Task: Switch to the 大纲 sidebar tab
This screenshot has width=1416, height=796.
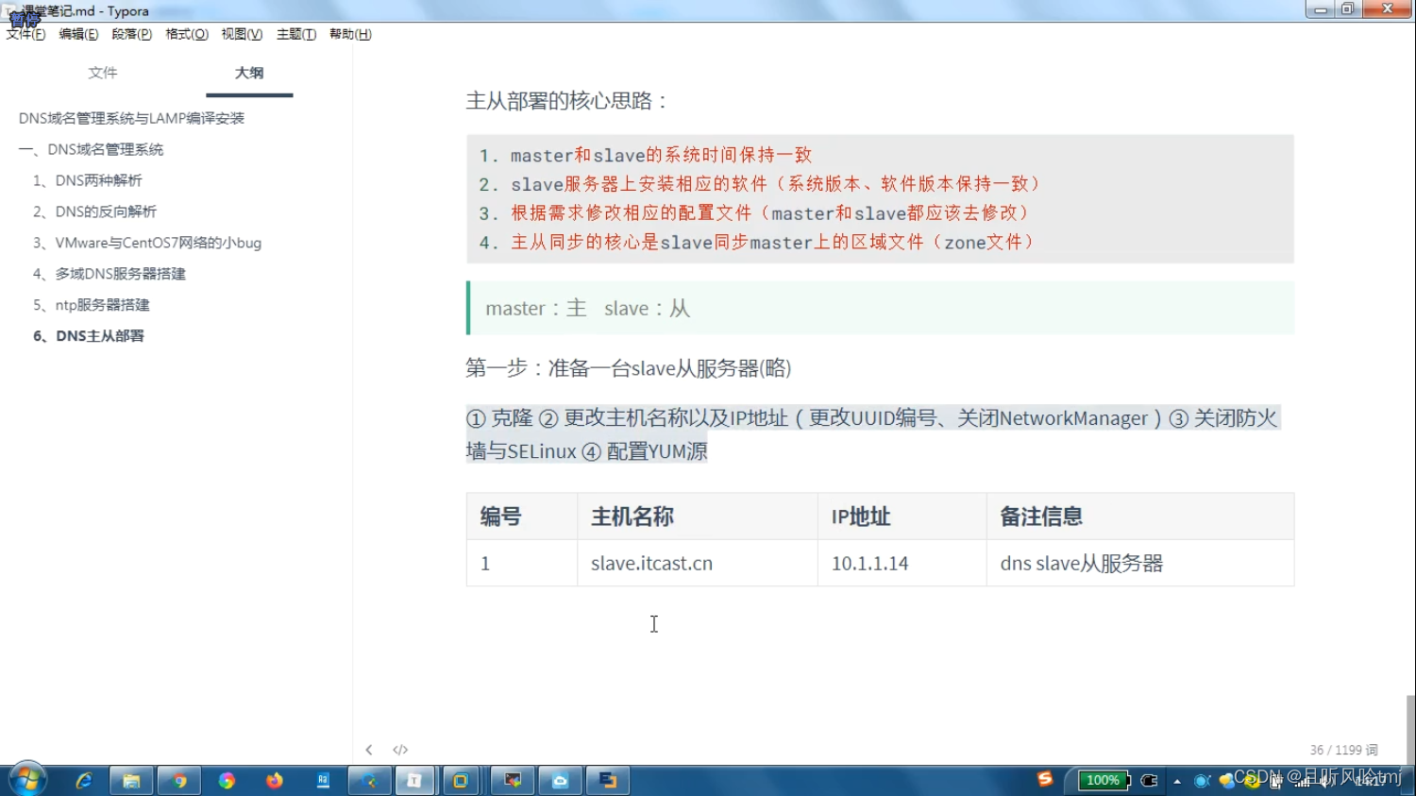Action: (248, 72)
